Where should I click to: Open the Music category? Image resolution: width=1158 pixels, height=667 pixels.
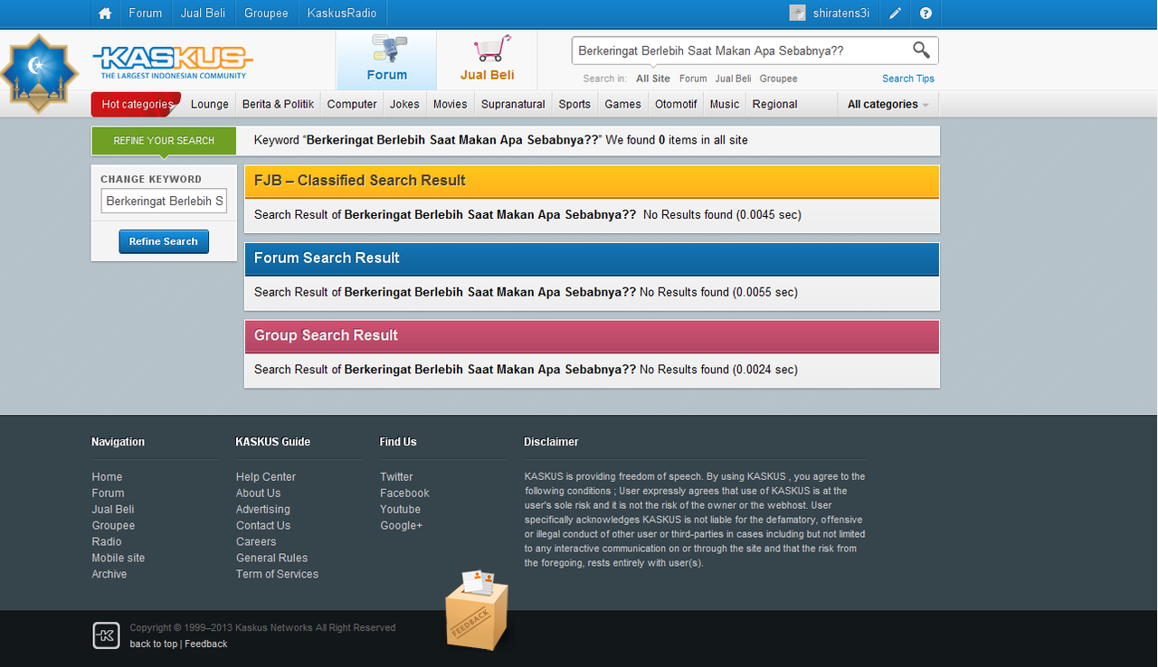[x=725, y=104]
